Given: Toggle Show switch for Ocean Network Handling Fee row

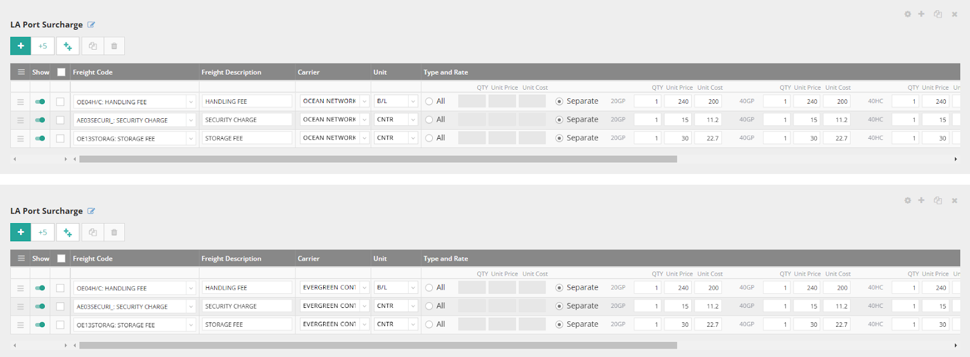Looking at the screenshot, I should pos(40,102).
